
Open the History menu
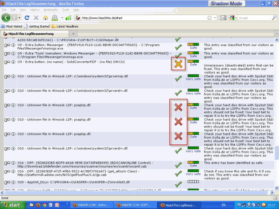(x=35, y=10)
